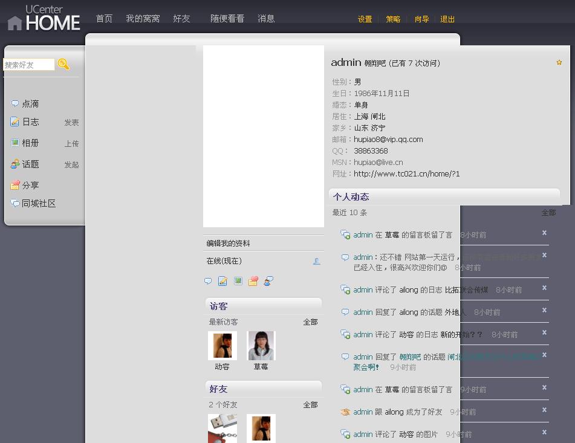Click 同城社区 text in sidebar

click(x=39, y=203)
